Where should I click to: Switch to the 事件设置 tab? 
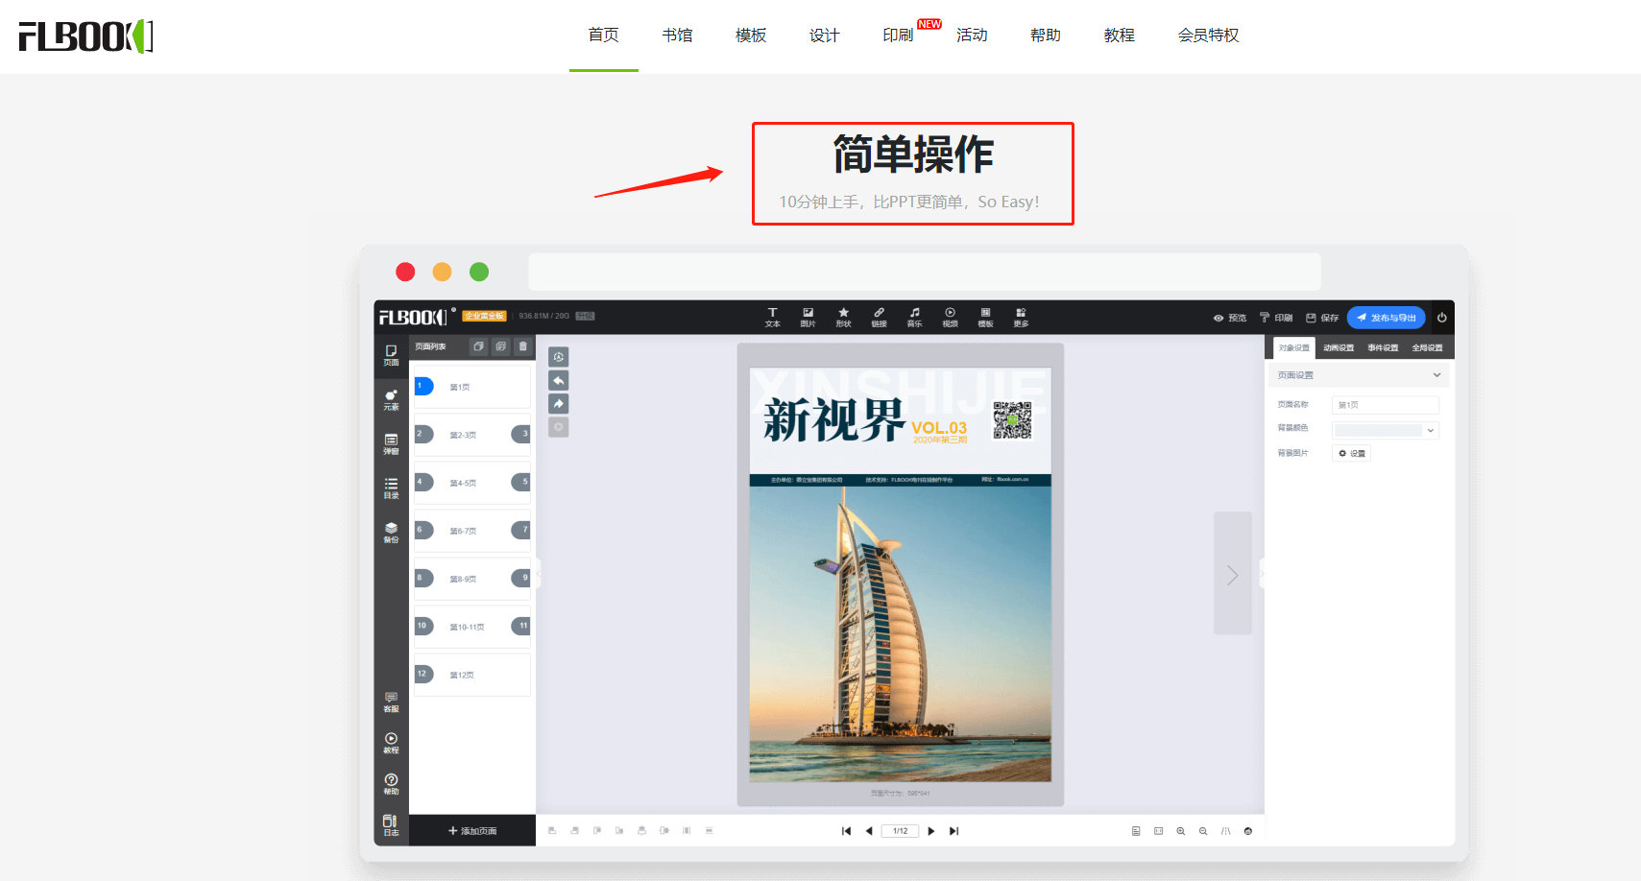coord(1383,347)
